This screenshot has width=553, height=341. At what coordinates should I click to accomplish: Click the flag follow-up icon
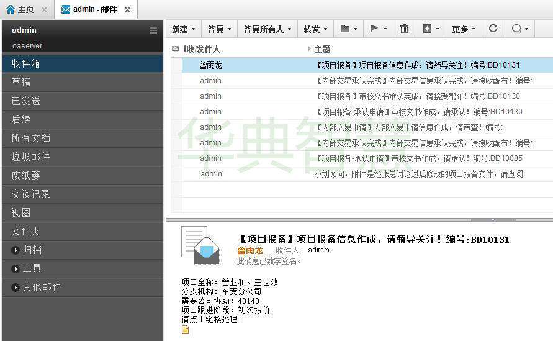374,29
